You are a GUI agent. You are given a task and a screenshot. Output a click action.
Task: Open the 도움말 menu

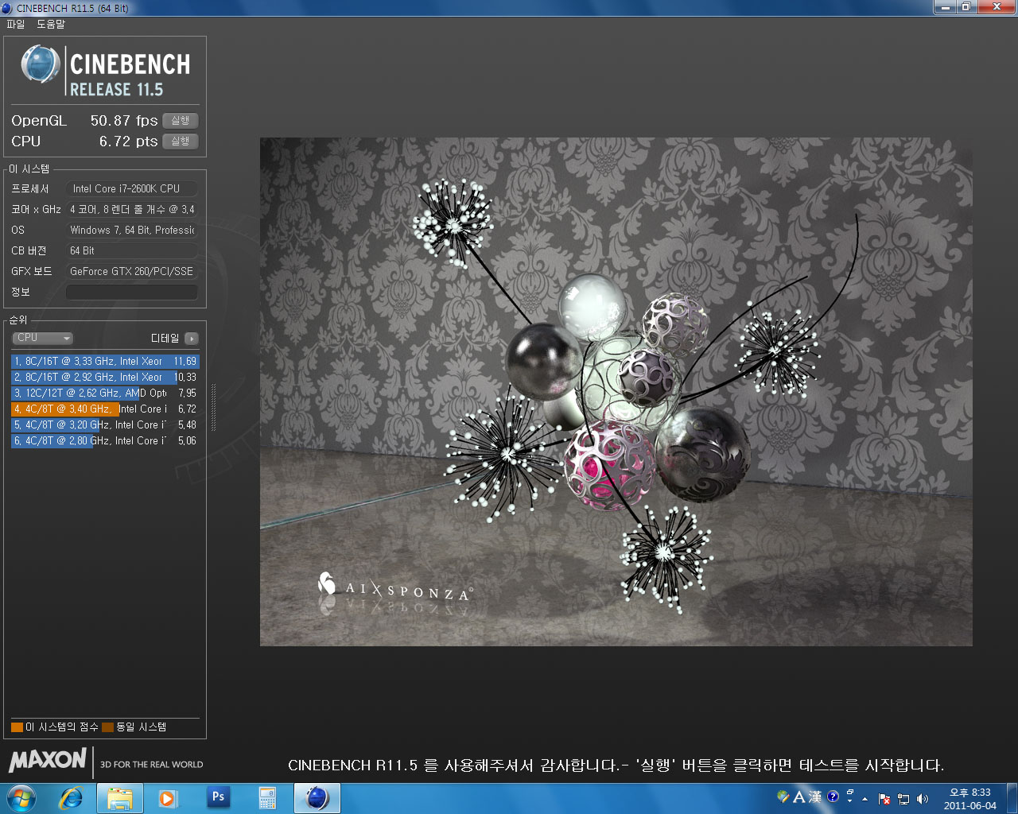tap(51, 24)
